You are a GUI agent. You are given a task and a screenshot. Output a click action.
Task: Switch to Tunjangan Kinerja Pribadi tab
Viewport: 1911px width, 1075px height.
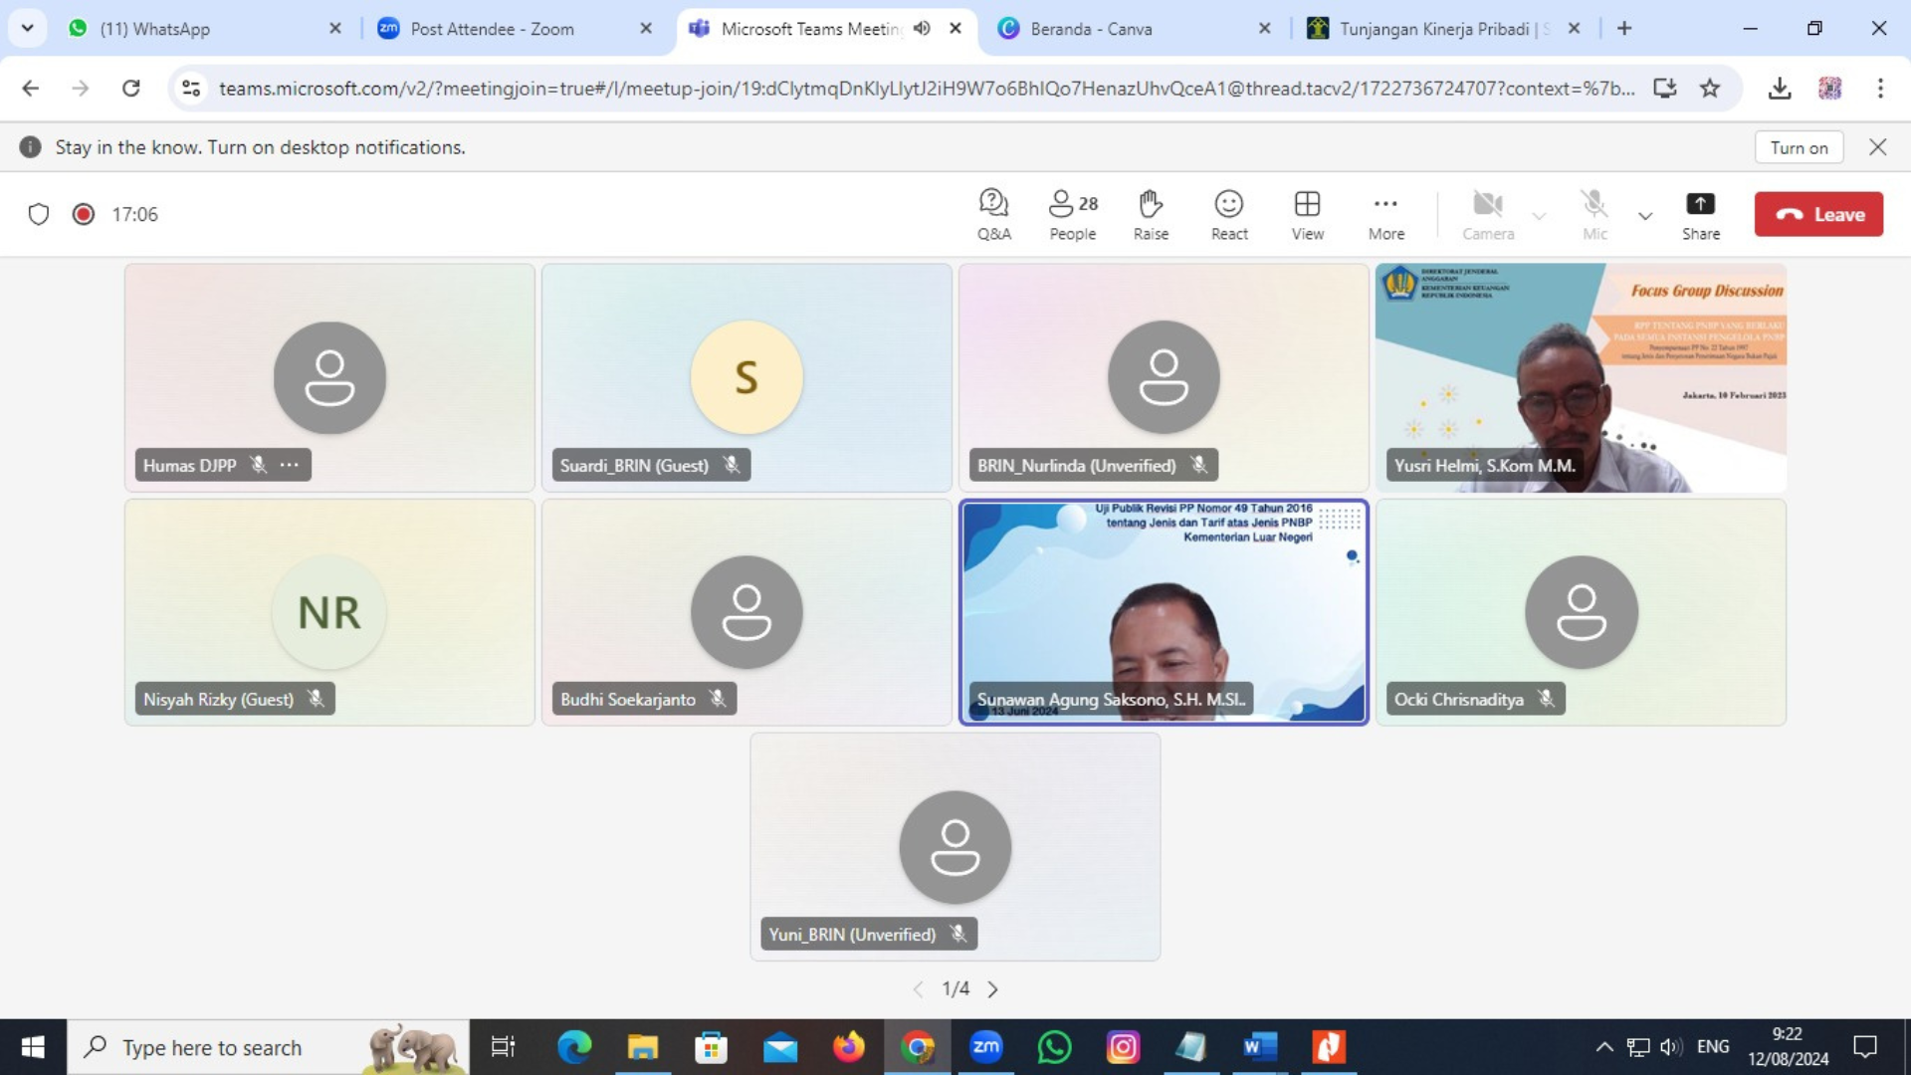coord(1445,29)
